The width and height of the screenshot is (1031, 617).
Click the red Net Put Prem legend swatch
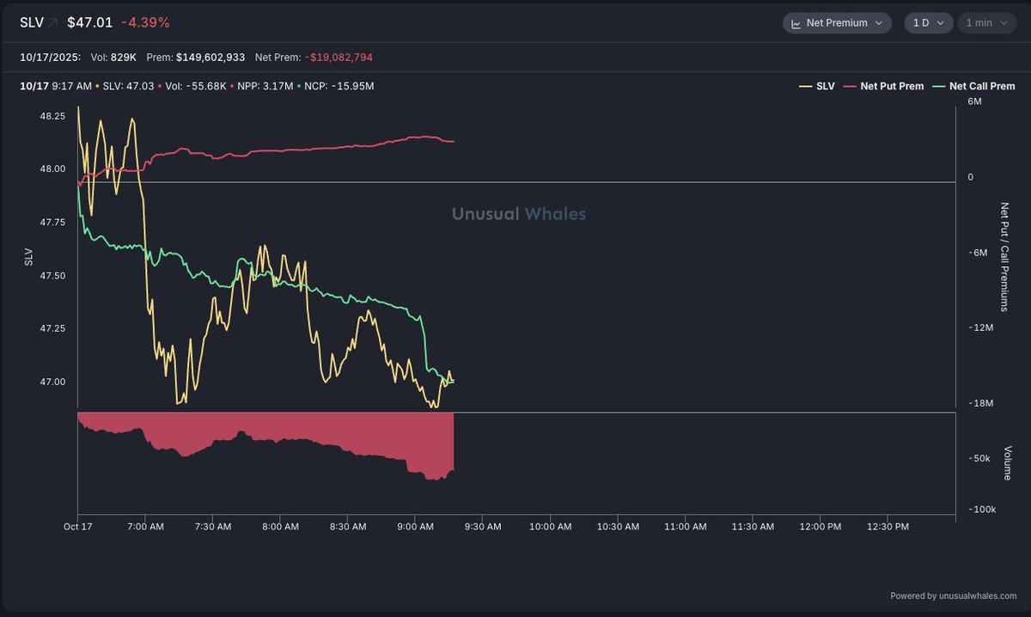(x=850, y=86)
